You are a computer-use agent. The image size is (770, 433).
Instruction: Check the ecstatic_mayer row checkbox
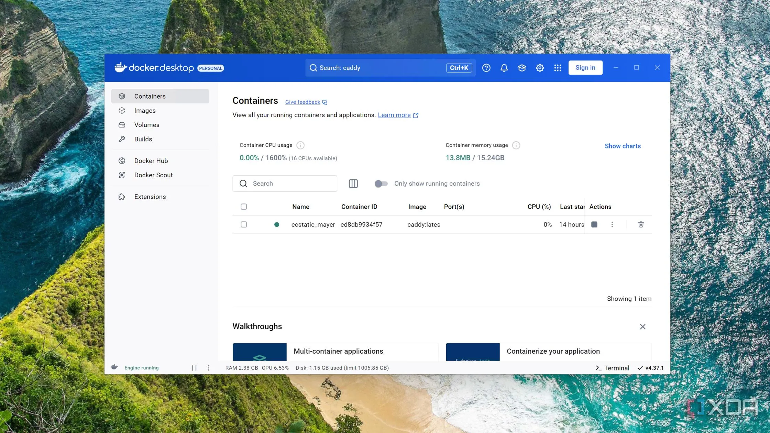coord(243,224)
